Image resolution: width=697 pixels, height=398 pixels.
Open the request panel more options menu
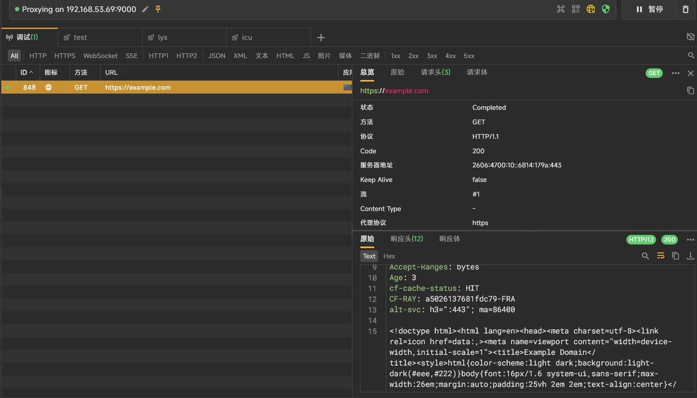(676, 73)
